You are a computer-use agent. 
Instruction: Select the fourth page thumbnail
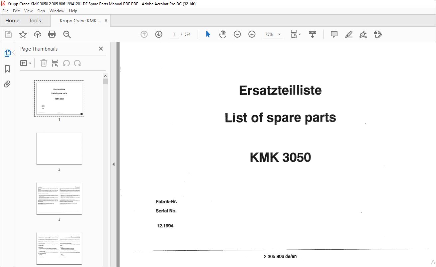(59, 248)
